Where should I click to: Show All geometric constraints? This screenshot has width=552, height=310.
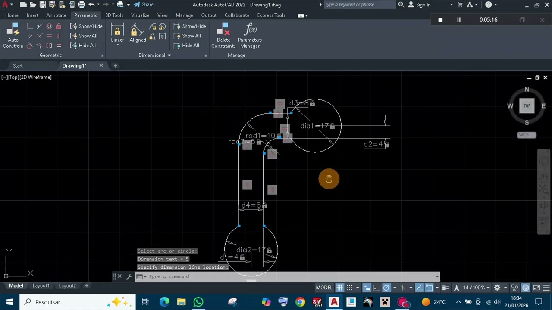point(84,36)
